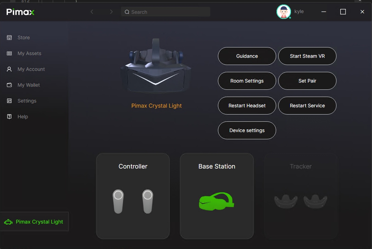Click the left Tracker icon
This screenshot has height=249, width=372.
pyautogui.click(x=286, y=202)
